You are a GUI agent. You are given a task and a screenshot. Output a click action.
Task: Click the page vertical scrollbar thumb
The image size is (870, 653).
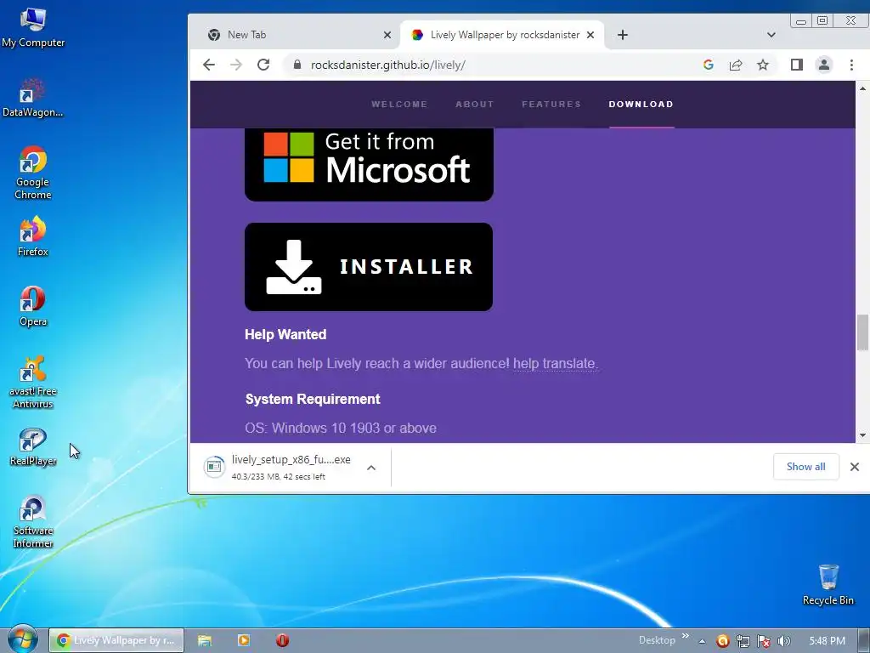coord(862,332)
